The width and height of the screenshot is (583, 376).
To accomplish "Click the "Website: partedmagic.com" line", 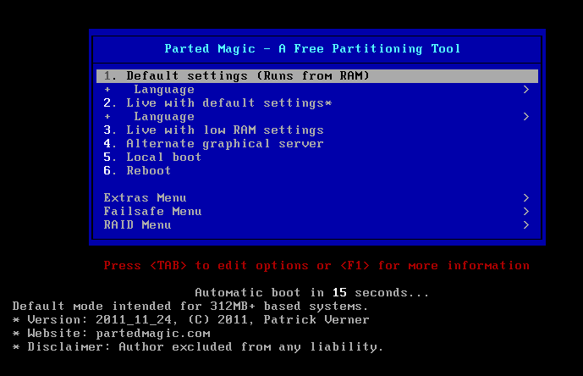I will tap(111, 334).
